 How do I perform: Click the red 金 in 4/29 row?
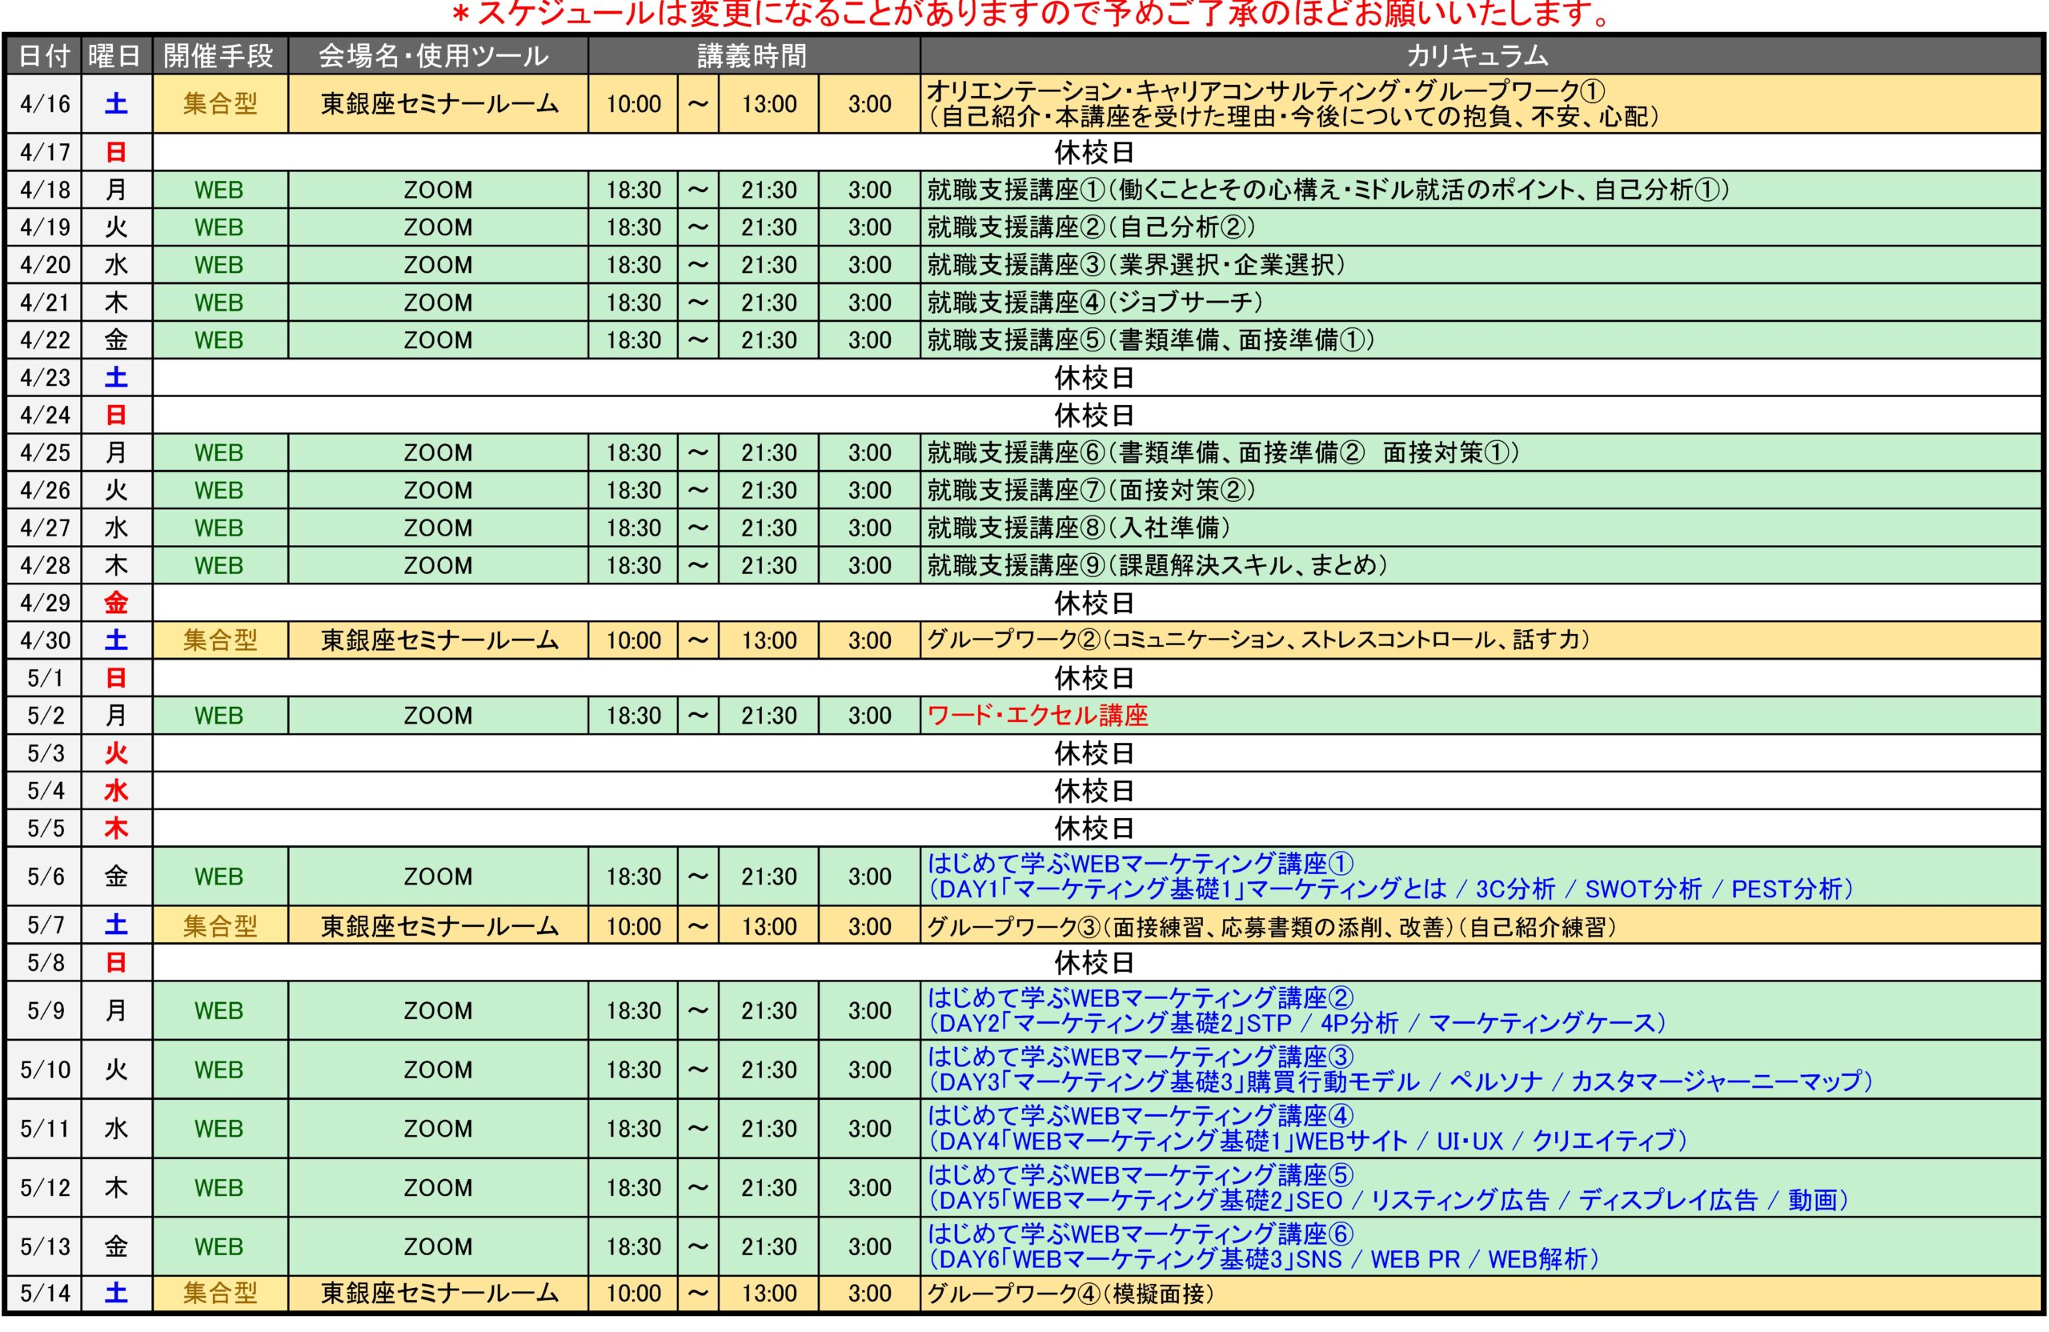click(116, 603)
